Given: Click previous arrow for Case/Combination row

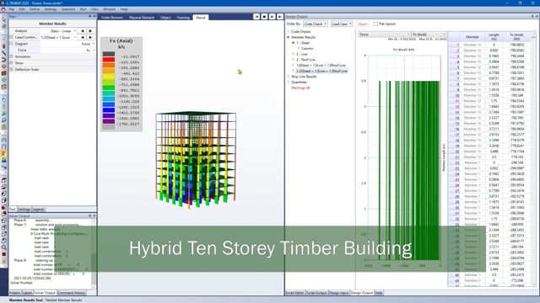Looking at the screenshot, I should point(83,37).
